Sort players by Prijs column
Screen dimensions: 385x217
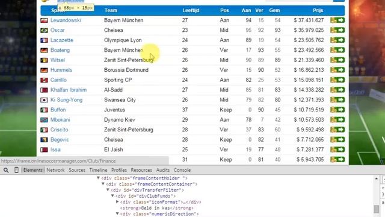(318, 10)
